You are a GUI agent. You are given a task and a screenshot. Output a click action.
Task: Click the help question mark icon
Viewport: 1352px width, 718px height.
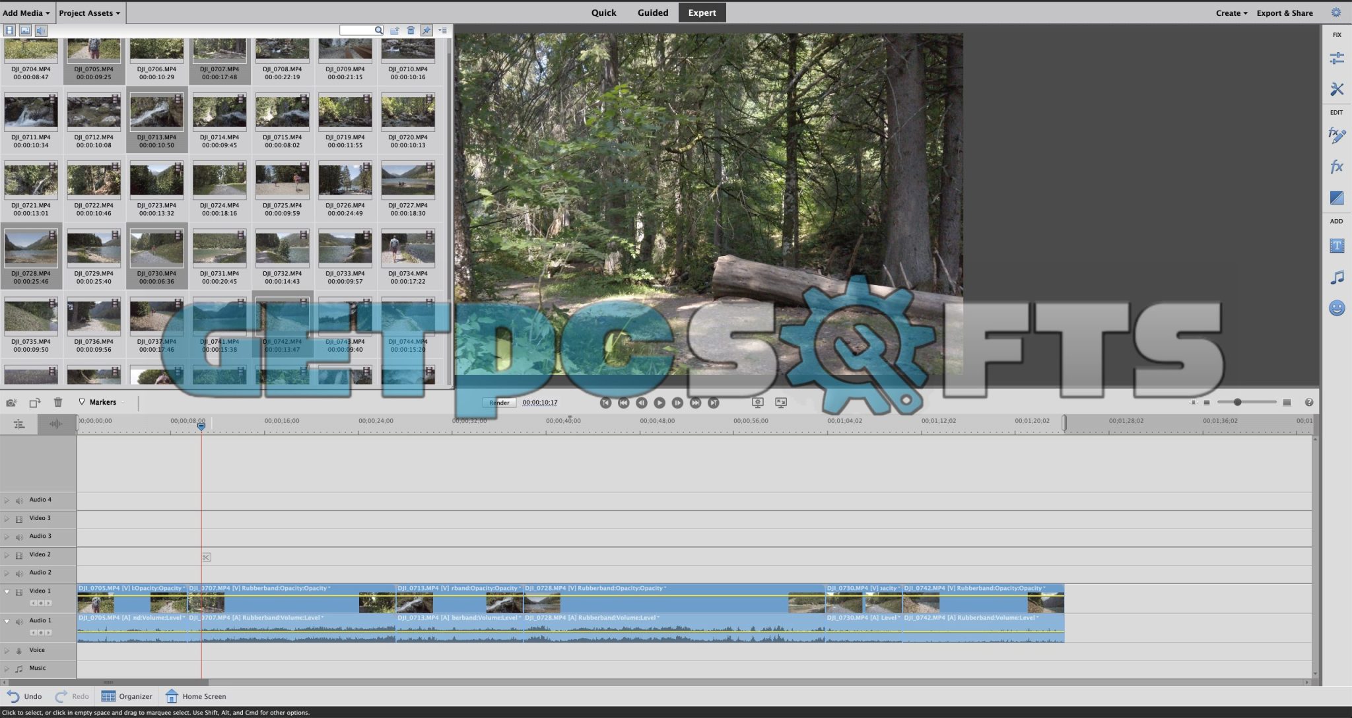pos(1308,402)
